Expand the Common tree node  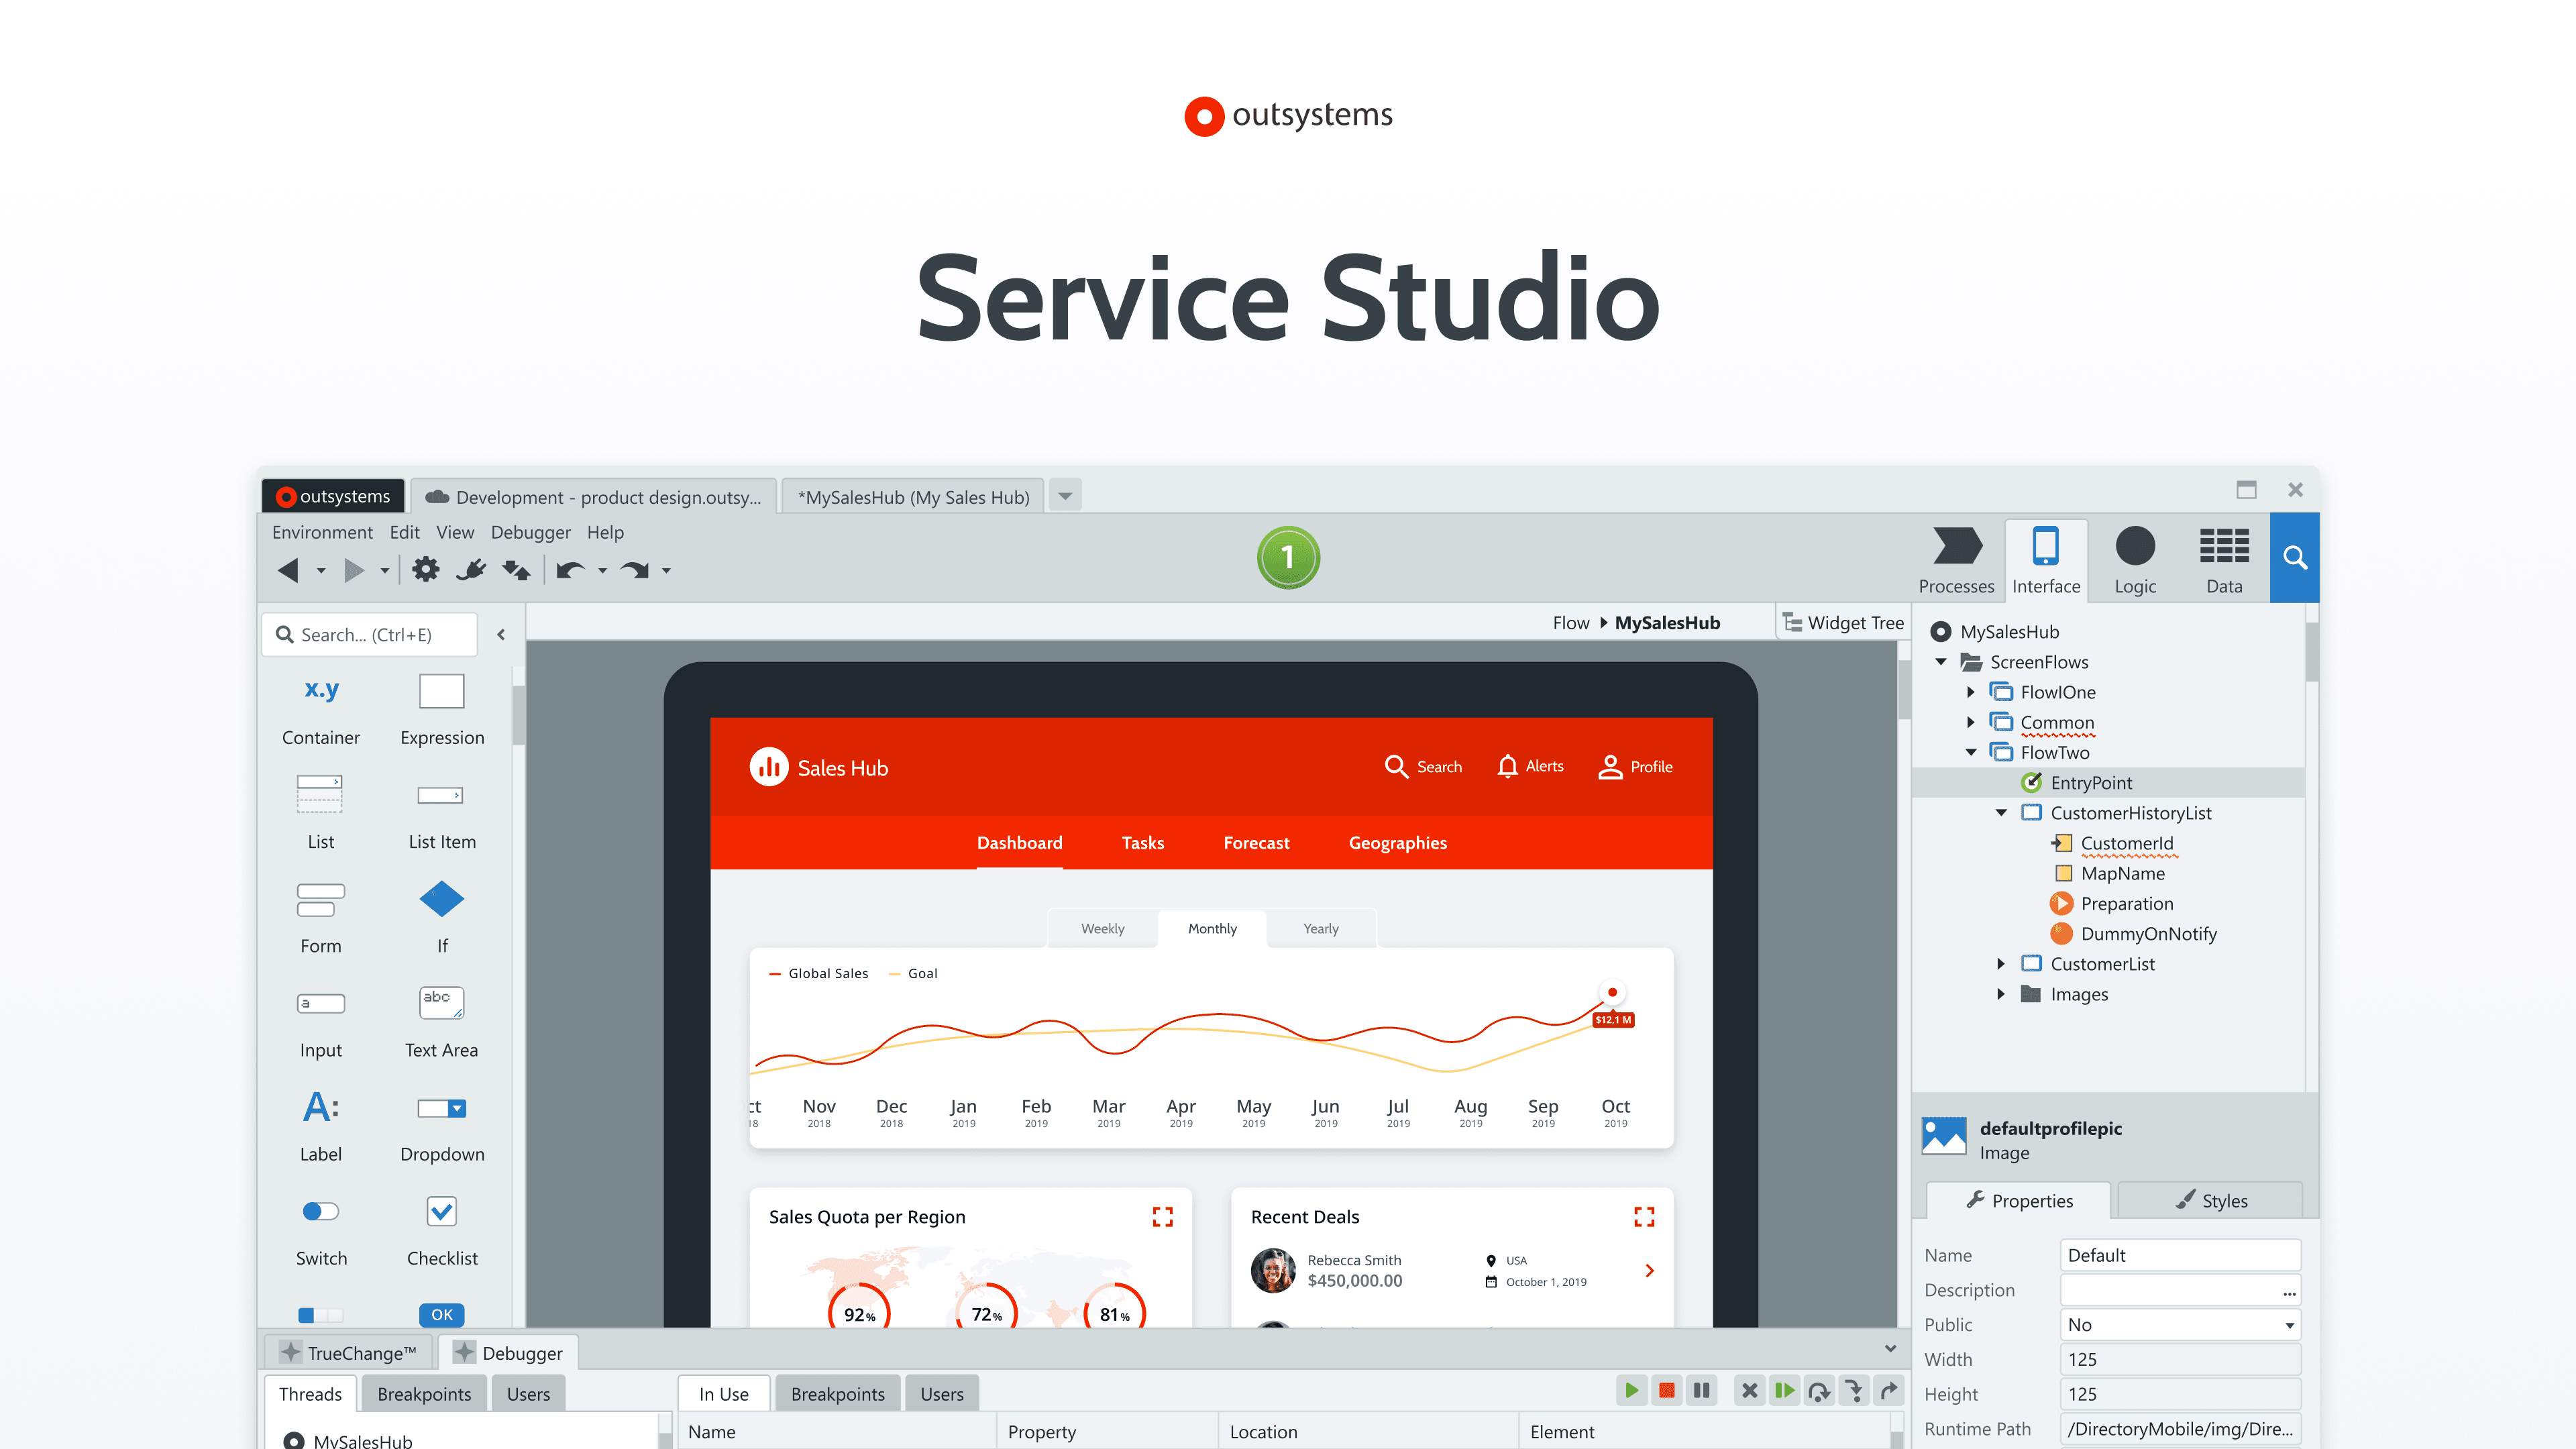click(1970, 722)
